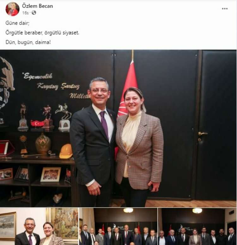Open the three-dot post options menu
Viewport: 237px width, 245px height.
point(225,9)
